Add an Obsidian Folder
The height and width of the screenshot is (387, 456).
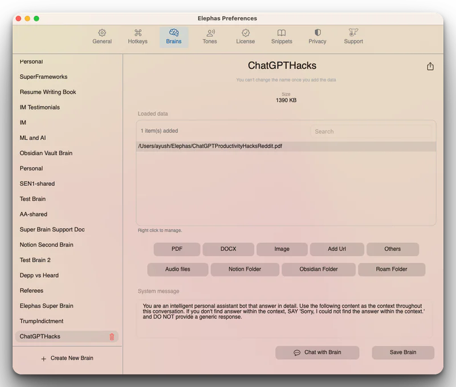coord(319,270)
